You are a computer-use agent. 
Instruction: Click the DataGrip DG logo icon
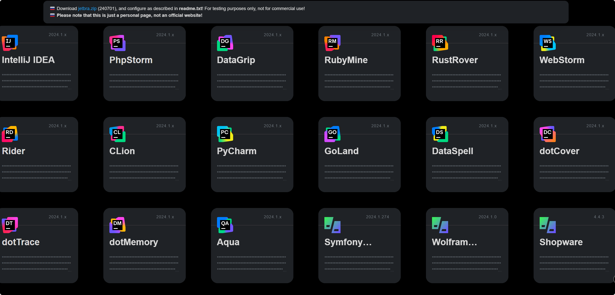point(225,43)
